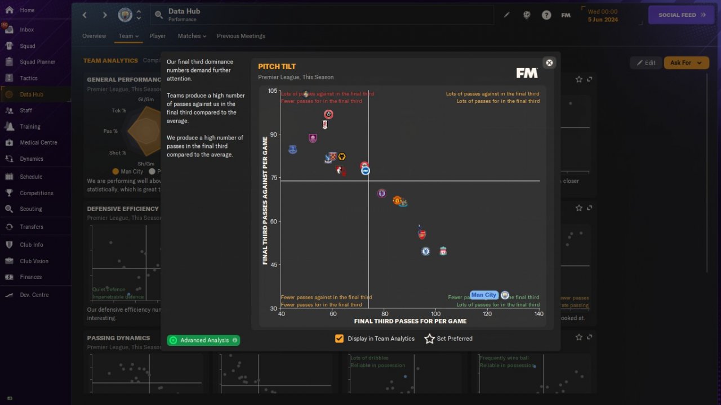Open the FM menu icon
721x405 pixels.
click(566, 15)
